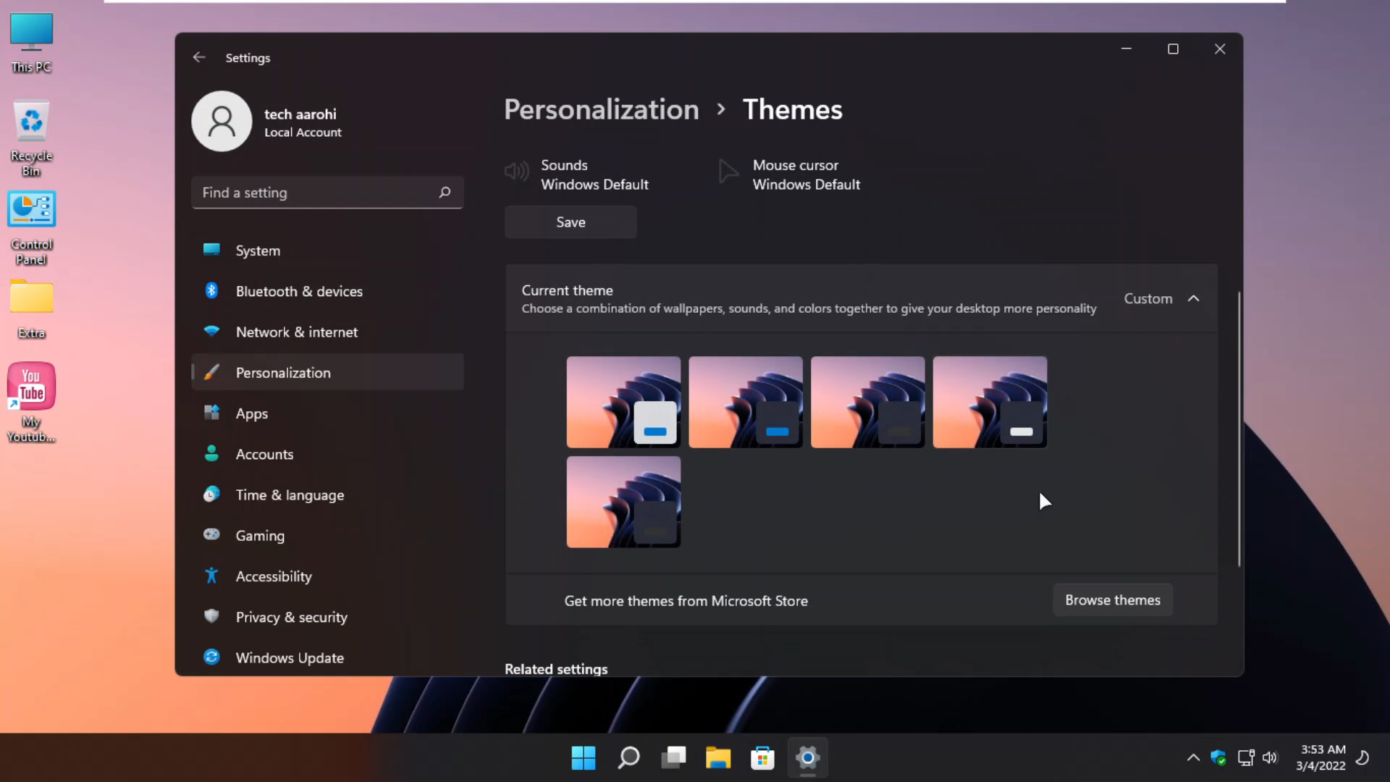The image size is (1390, 782).
Task: Show hidden tray icons chevron
Action: 1193,758
